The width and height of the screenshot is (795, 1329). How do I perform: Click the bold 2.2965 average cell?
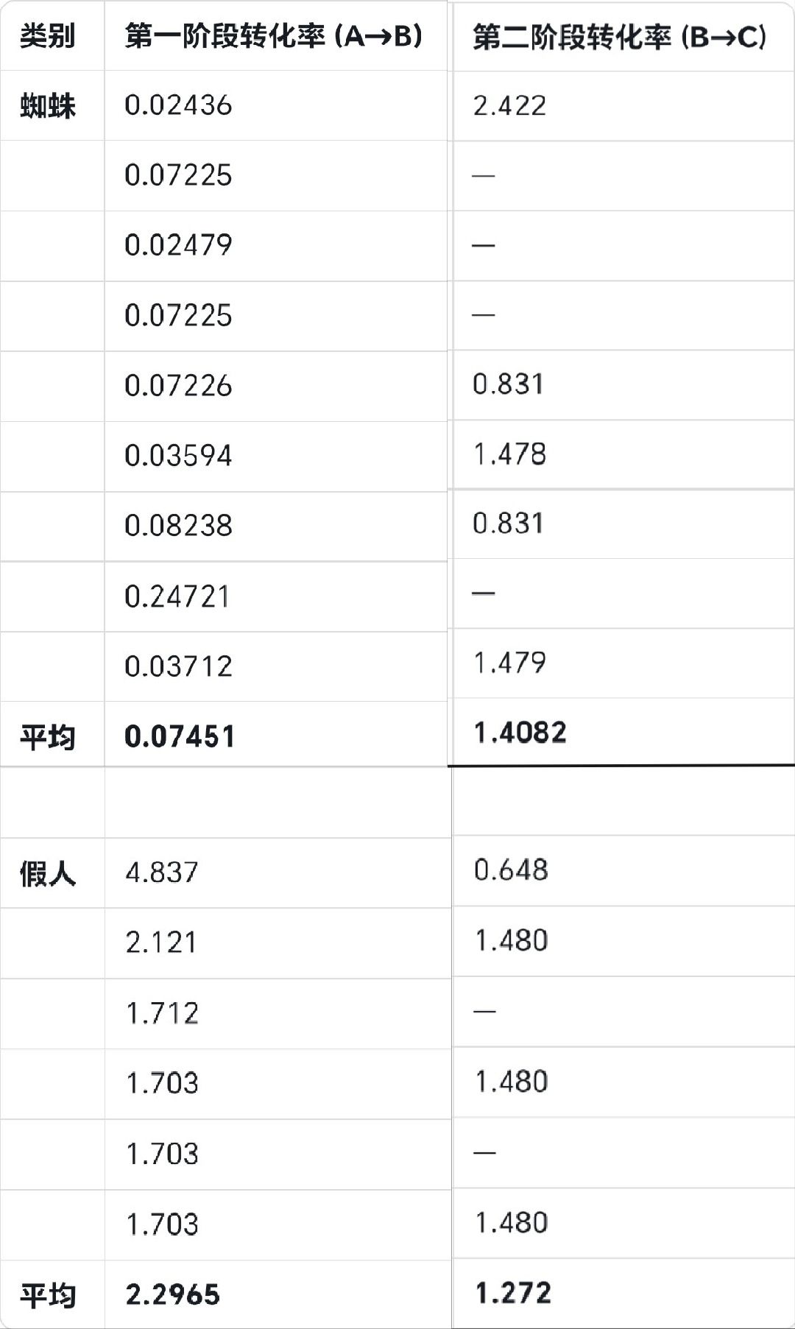tap(172, 1294)
